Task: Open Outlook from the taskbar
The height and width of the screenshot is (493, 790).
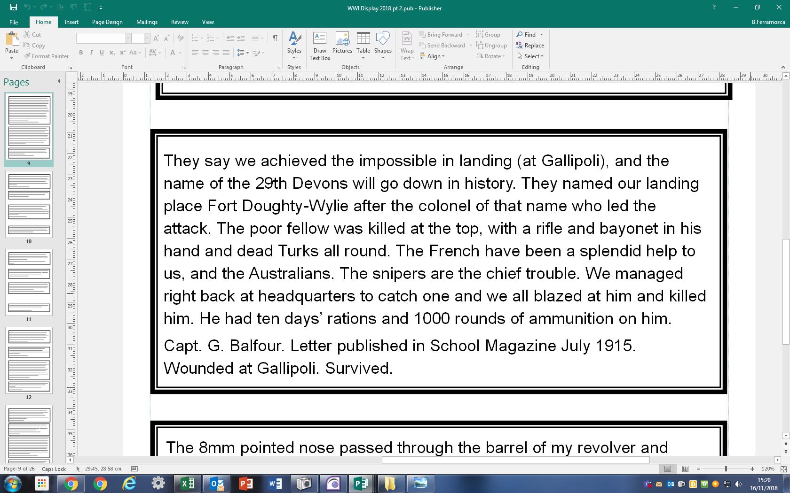Action: [x=217, y=483]
